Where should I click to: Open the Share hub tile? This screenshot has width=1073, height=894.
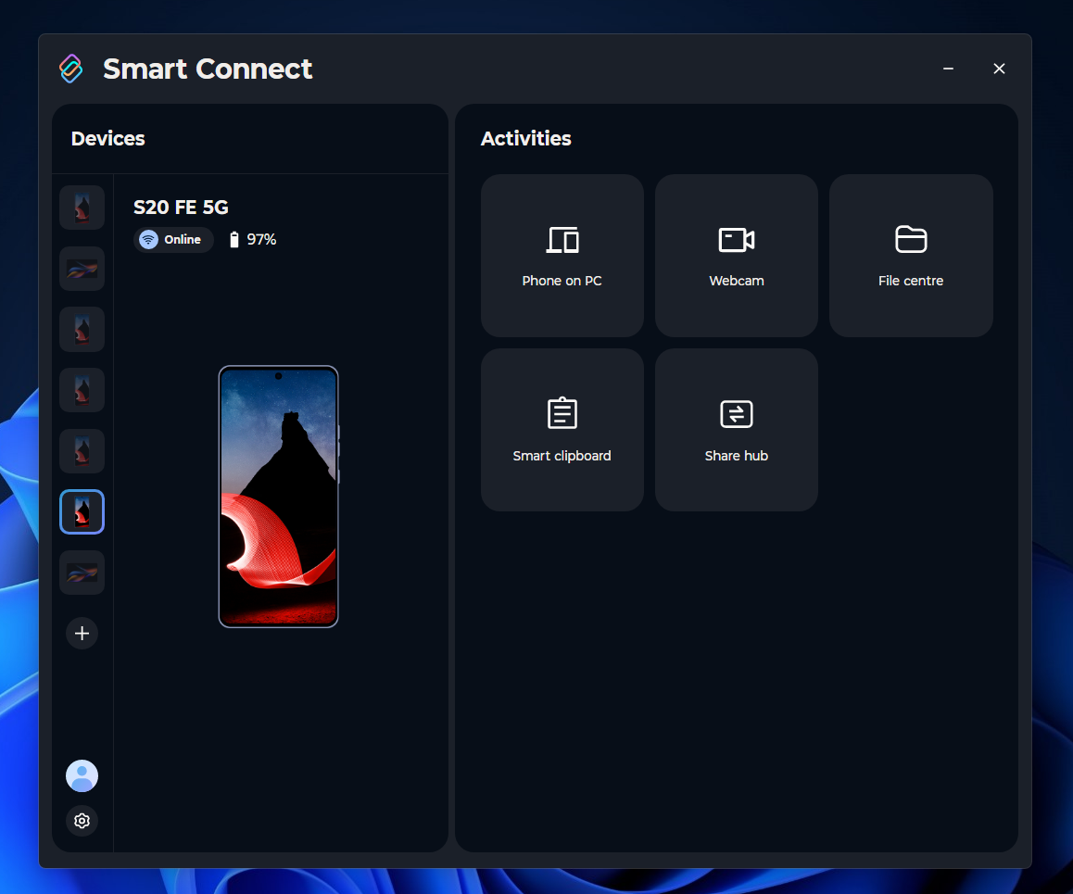pos(737,430)
